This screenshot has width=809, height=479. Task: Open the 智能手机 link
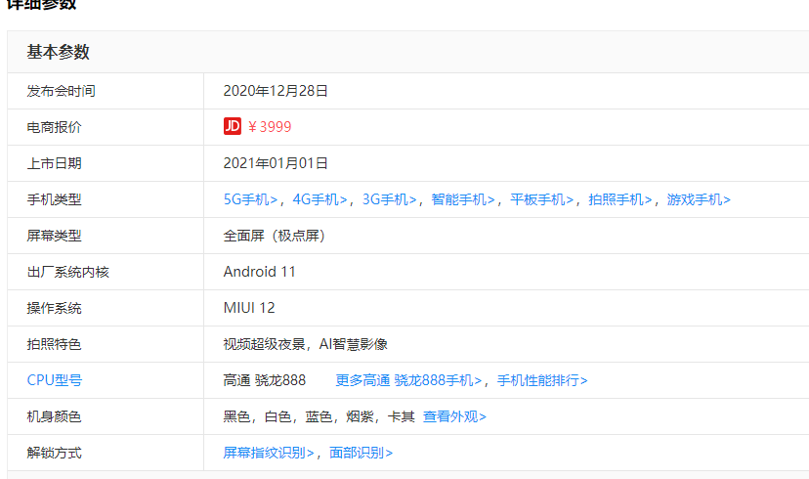(x=463, y=199)
